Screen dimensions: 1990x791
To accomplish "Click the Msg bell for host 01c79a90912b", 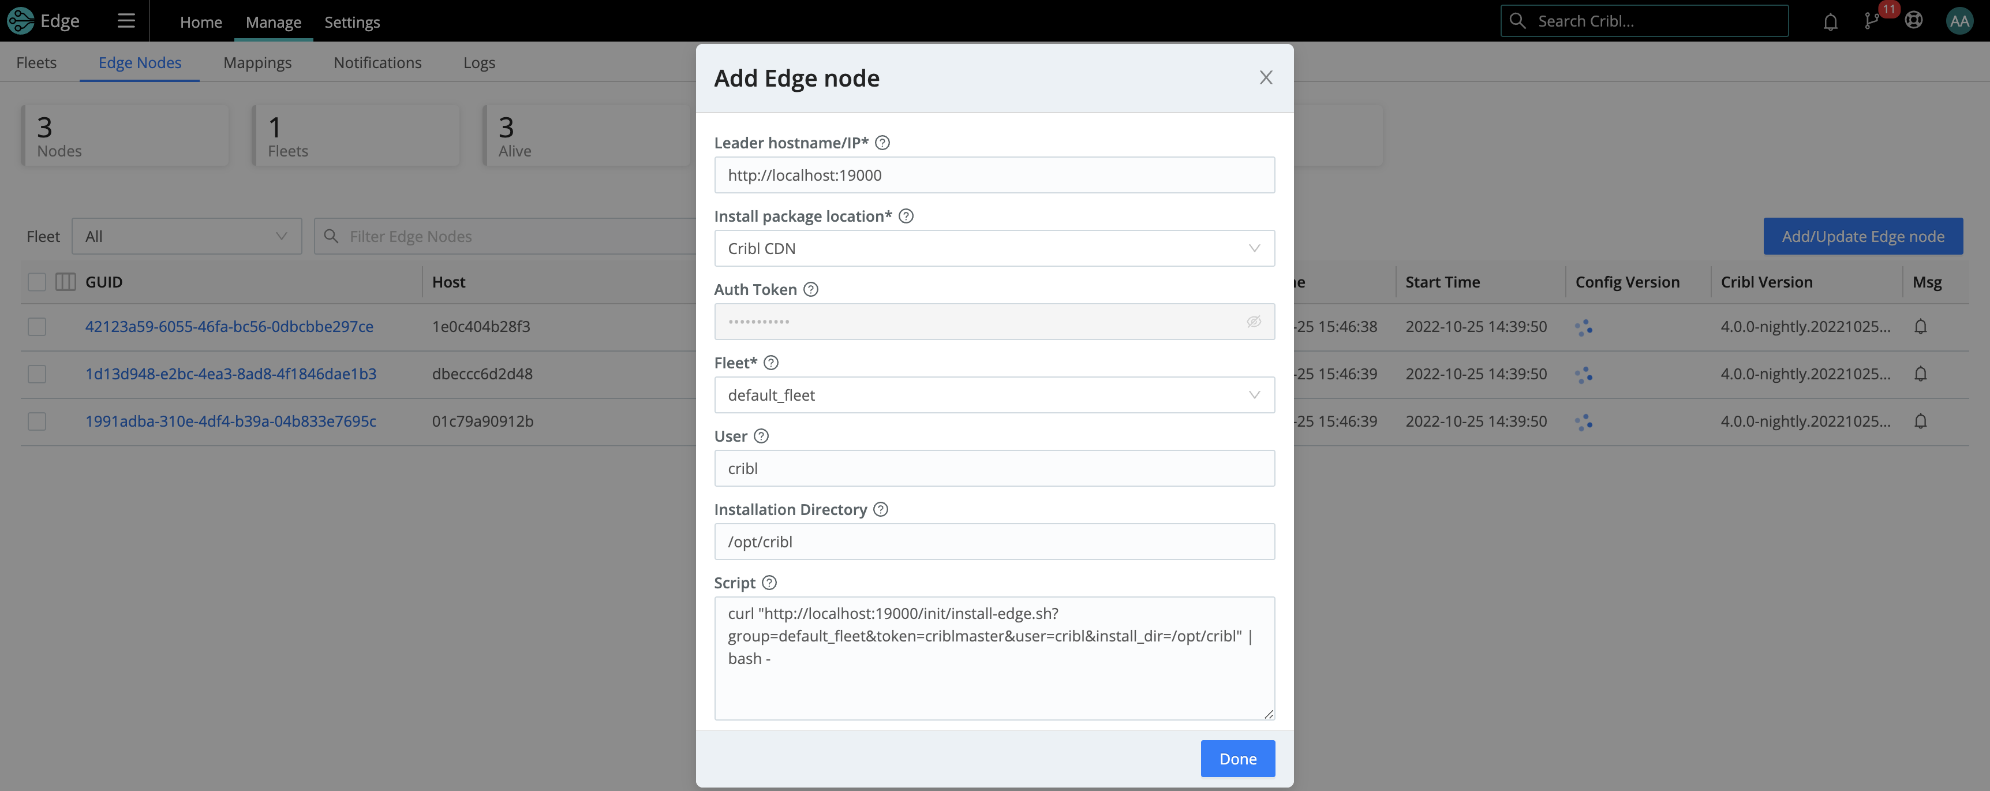I will click(1921, 421).
